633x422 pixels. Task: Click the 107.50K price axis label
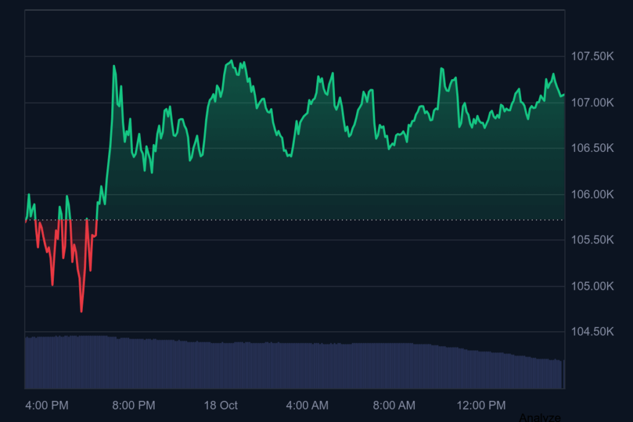(x=592, y=57)
